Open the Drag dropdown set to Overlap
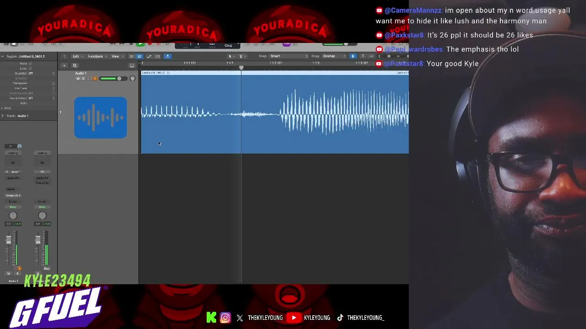 click(334, 56)
